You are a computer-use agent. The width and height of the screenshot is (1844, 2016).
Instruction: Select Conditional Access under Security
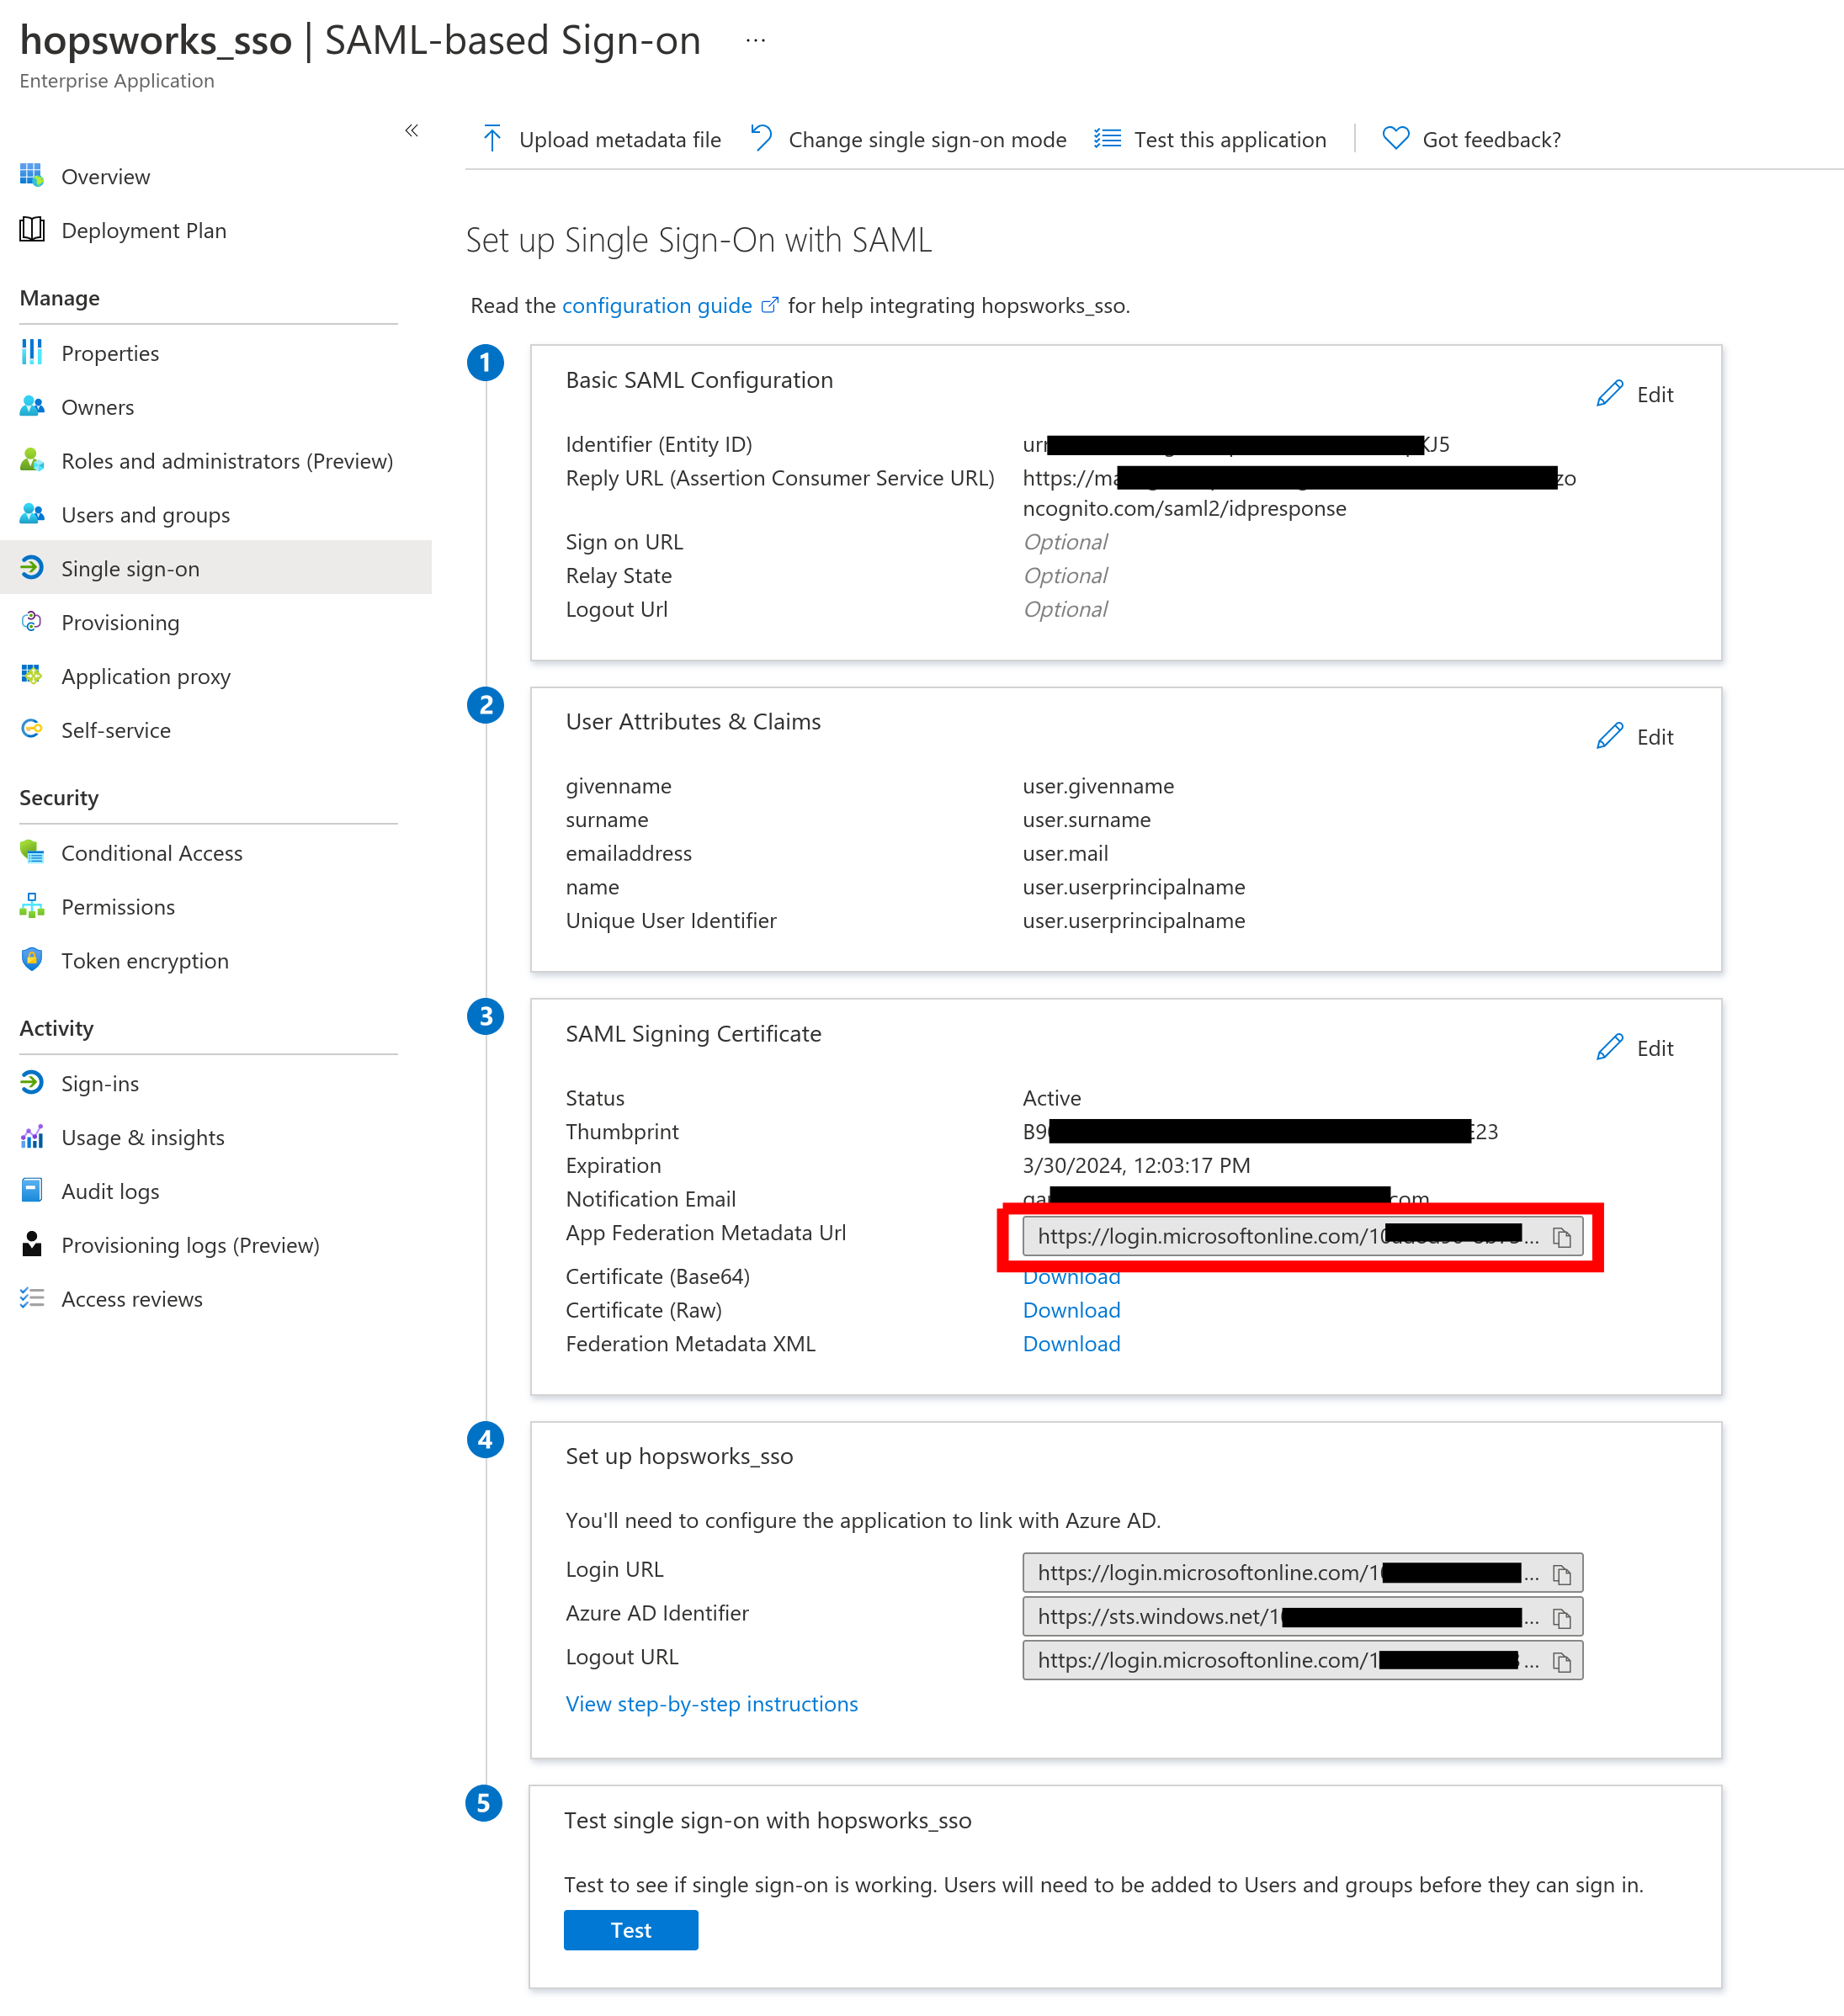point(151,853)
